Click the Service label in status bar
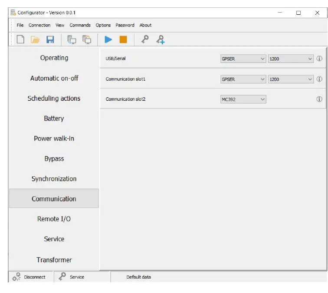The width and height of the screenshot is (328, 293). click(x=77, y=277)
